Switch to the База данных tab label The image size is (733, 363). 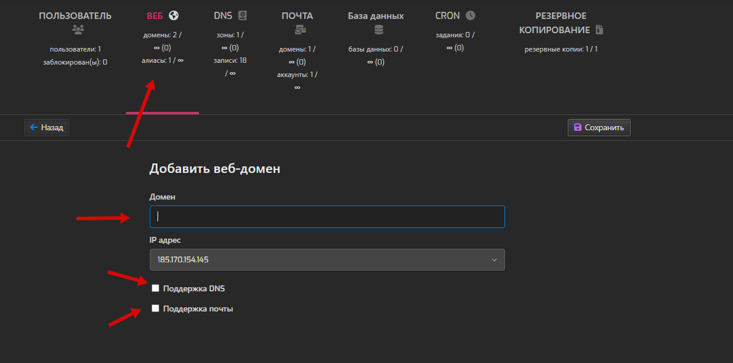[x=376, y=16]
